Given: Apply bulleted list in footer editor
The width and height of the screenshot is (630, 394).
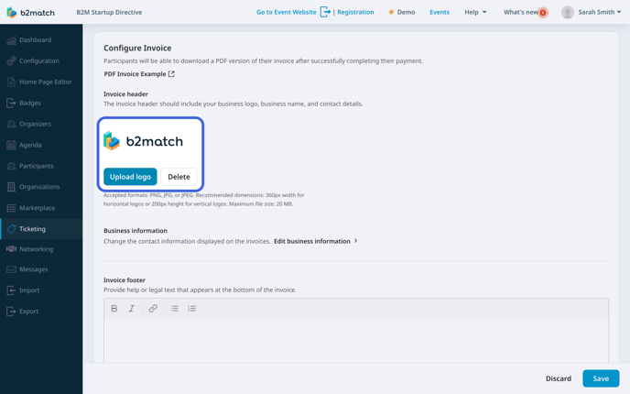Looking at the screenshot, I should tap(174, 309).
